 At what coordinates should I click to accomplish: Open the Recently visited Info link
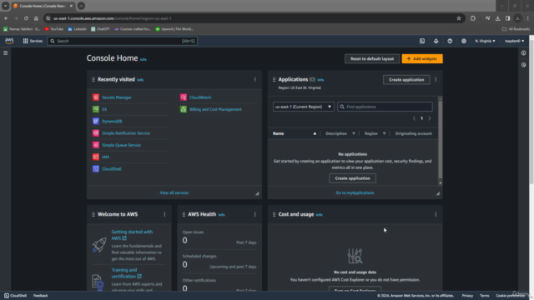140,80
